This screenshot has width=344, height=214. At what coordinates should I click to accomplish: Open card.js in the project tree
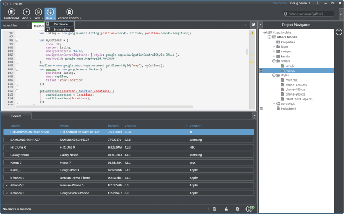coord(290,65)
